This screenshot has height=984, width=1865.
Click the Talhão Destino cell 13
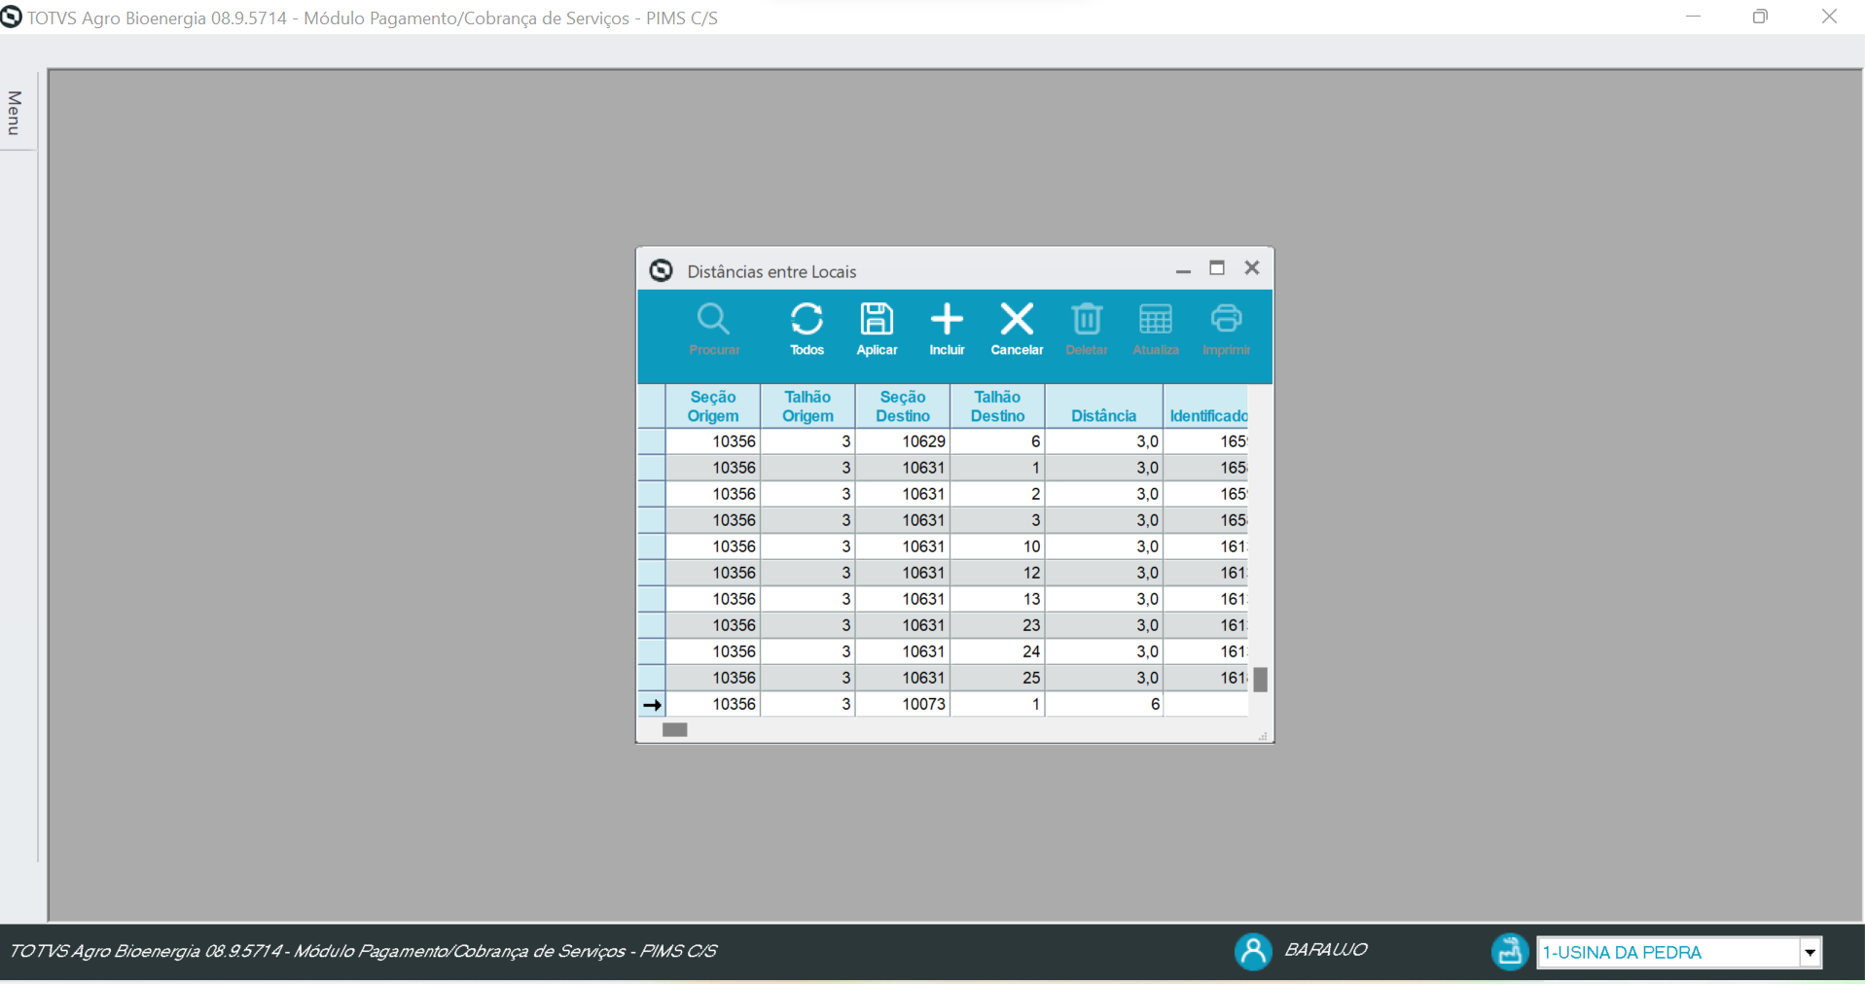click(997, 599)
